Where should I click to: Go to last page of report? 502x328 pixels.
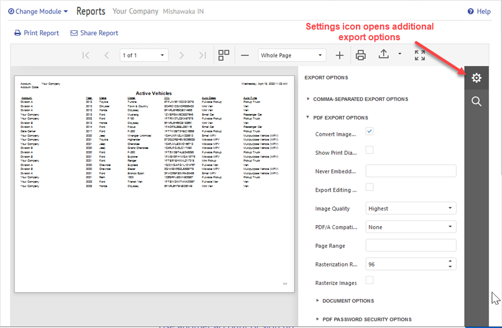[x=202, y=55]
